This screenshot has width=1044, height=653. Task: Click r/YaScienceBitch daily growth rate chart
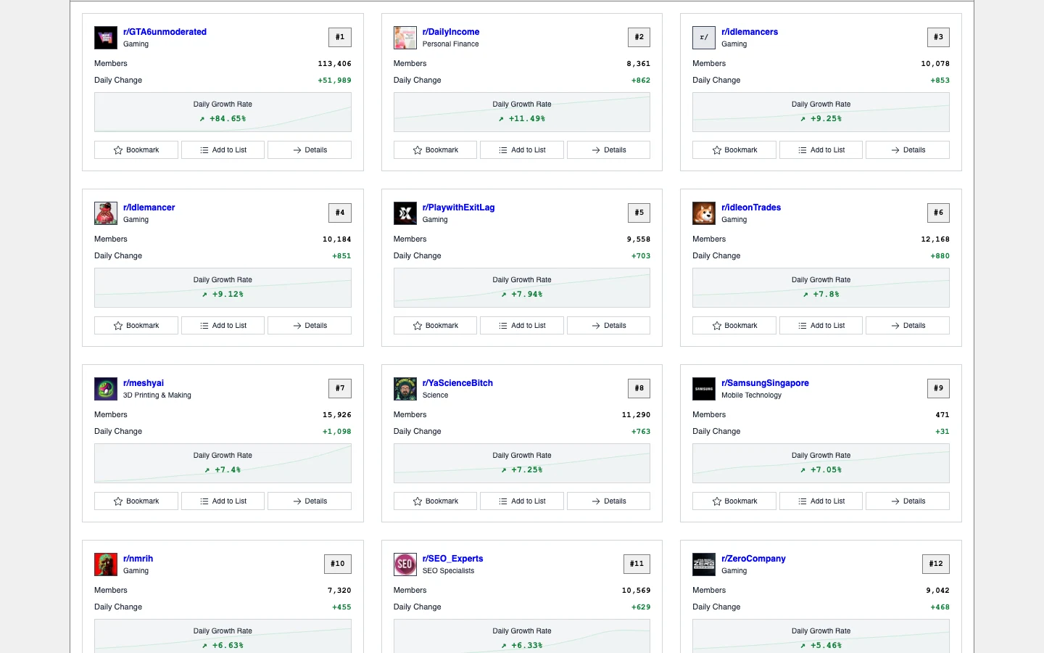tap(522, 463)
